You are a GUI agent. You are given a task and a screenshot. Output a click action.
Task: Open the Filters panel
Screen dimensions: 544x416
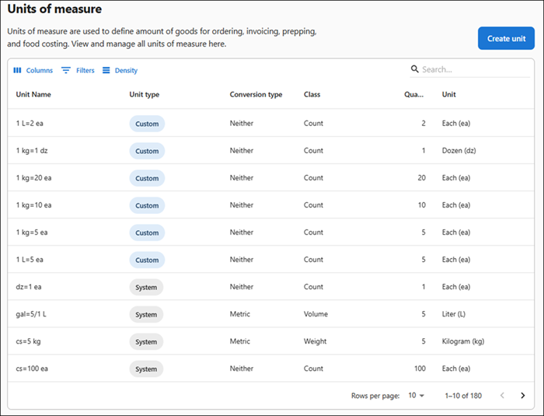(78, 71)
